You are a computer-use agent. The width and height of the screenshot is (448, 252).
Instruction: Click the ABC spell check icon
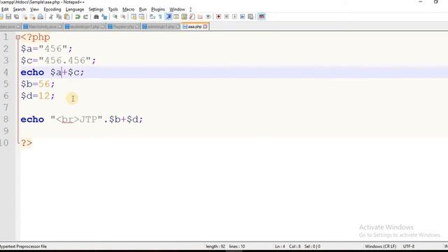261,17
